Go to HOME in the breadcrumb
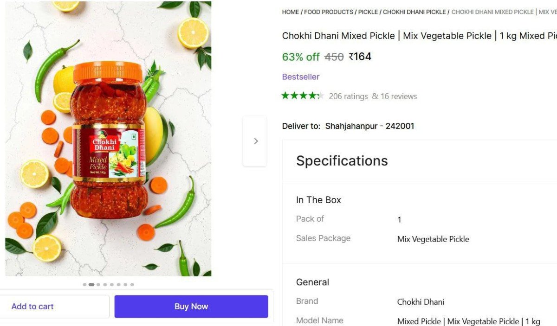Viewport: 557px width, 326px height. tap(290, 12)
